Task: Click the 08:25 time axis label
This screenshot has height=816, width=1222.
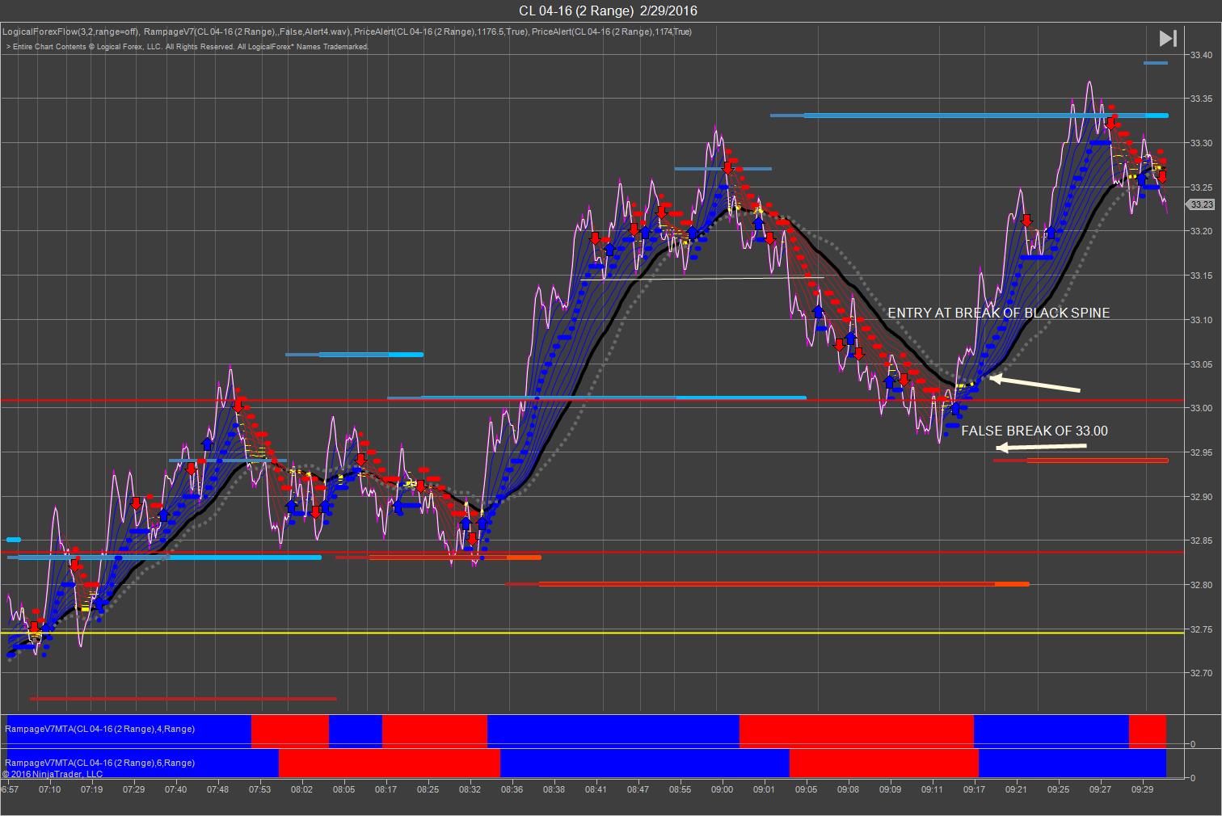Action: coord(428,789)
